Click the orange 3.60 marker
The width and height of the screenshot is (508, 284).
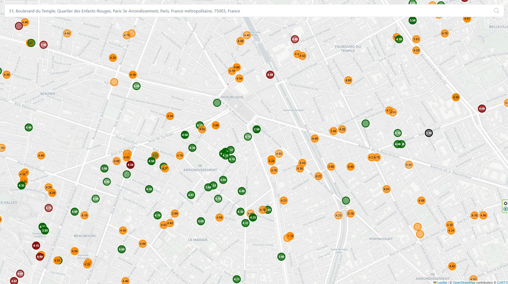(215, 125)
